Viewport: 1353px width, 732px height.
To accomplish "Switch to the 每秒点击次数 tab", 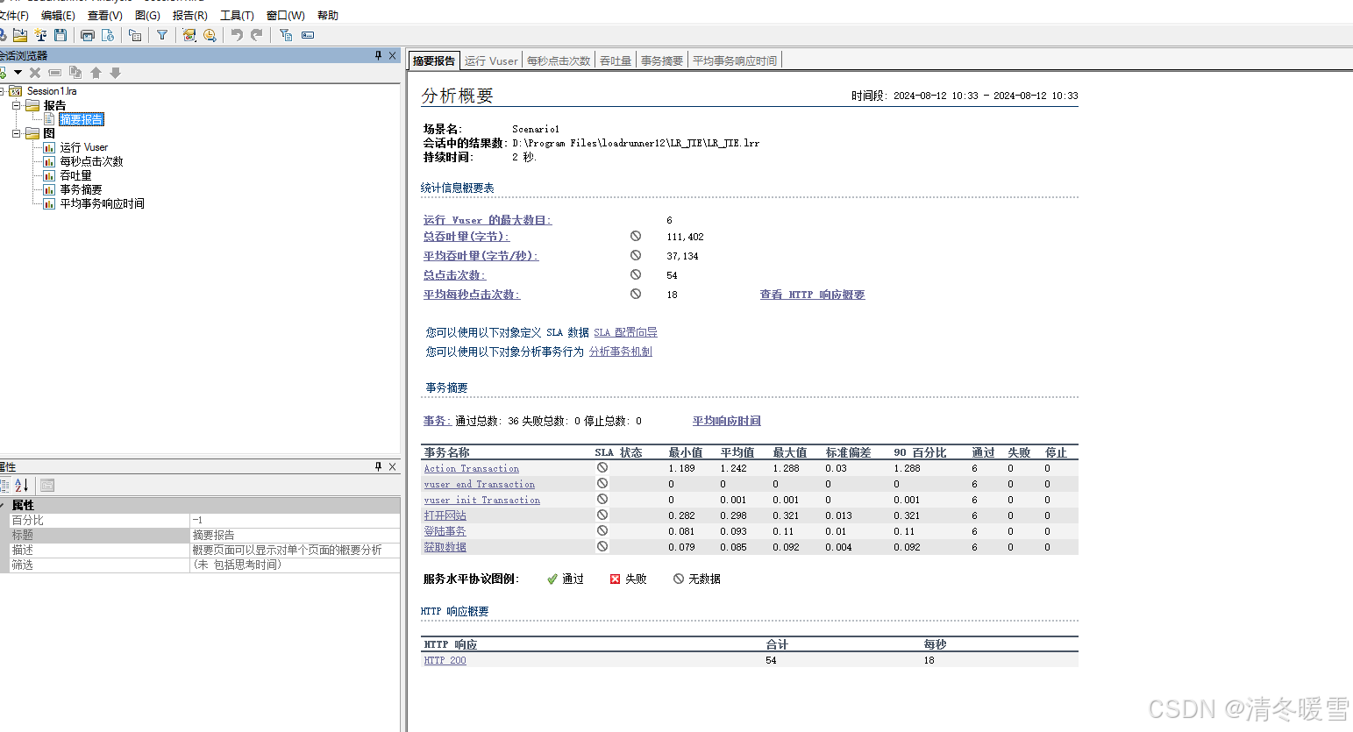I will coord(559,60).
